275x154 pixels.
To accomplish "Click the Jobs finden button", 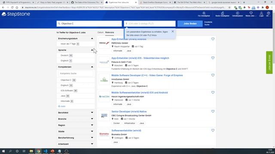I will pos(190,24).
